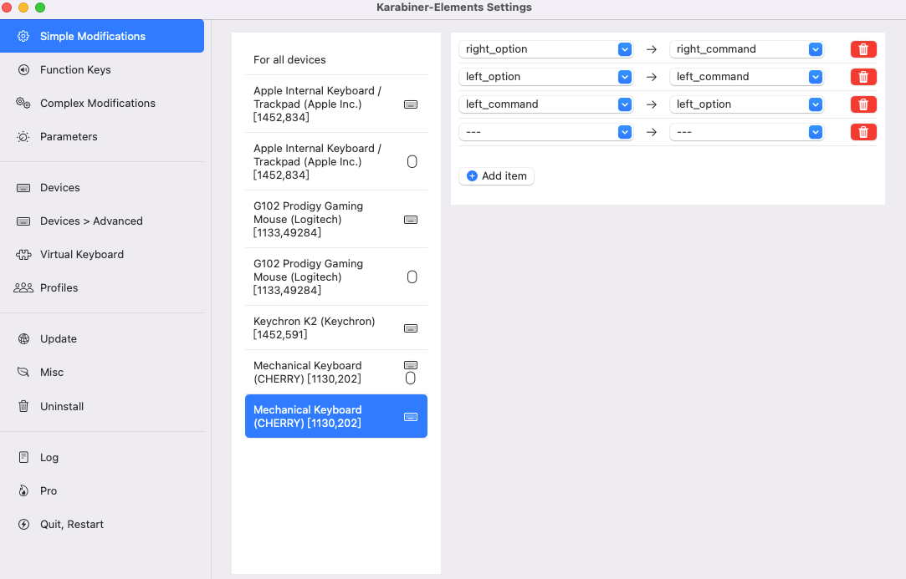
Task: Click the flame icon next to Pro
Action: [23, 491]
